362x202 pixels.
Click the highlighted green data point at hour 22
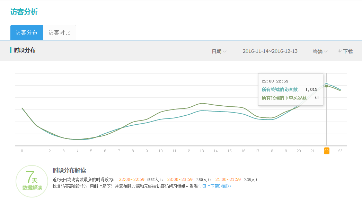click(x=326, y=85)
